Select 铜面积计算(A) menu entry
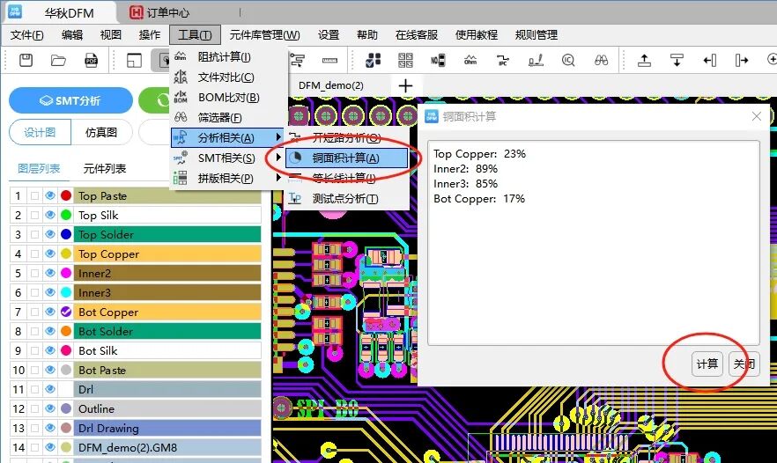777x463 pixels. pos(346,158)
